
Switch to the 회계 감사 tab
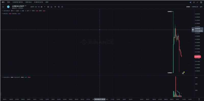(28, 2)
